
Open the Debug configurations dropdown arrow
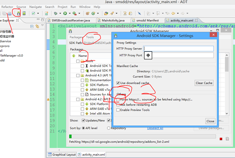point(60,13)
